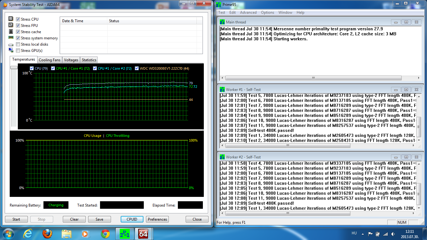
Task: Toggle the CPU #1 / Core #1 graph checkbox
Action: [53, 68]
